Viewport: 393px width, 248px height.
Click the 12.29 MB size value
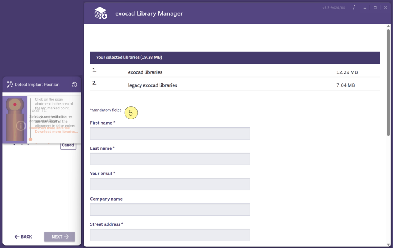coord(347,72)
